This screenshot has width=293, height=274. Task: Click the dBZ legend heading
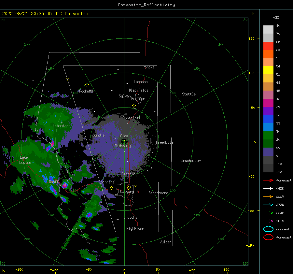pos(276,17)
